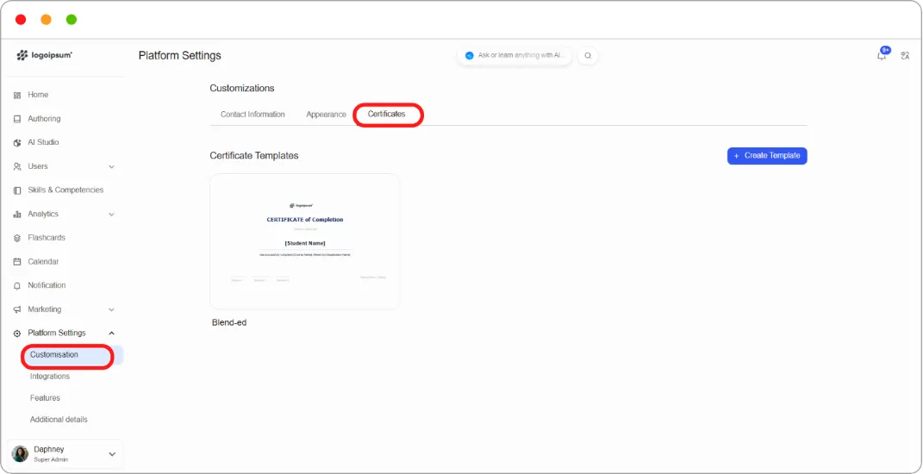
Task: Click the blue AI assistant icon
Action: click(469, 55)
